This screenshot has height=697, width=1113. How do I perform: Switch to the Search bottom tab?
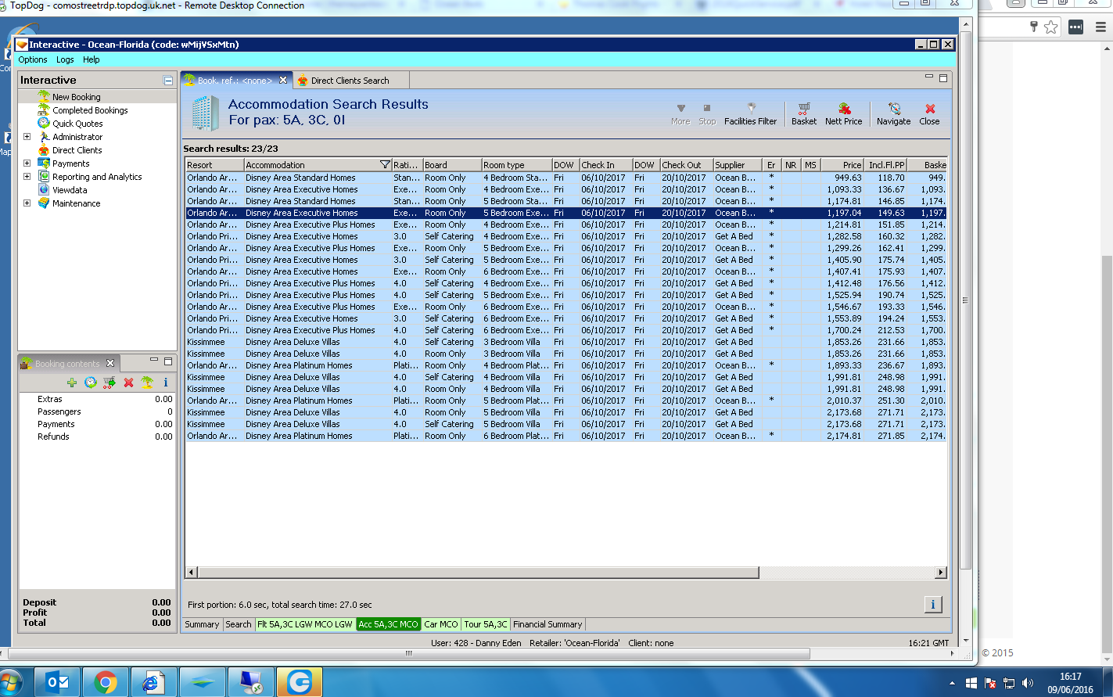[x=239, y=624]
